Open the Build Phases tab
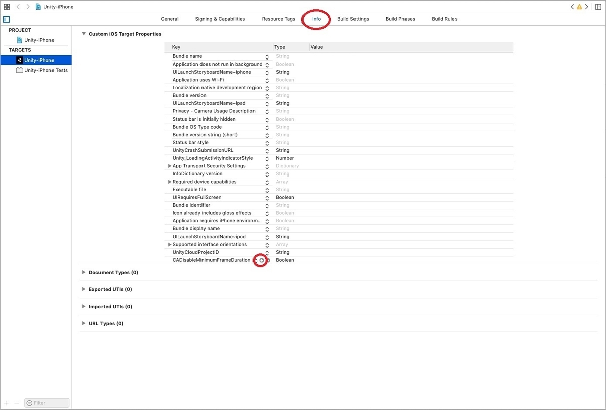This screenshot has width=606, height=410. pos(400,19)
